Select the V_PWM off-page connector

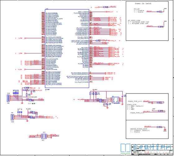coord(25,38)
